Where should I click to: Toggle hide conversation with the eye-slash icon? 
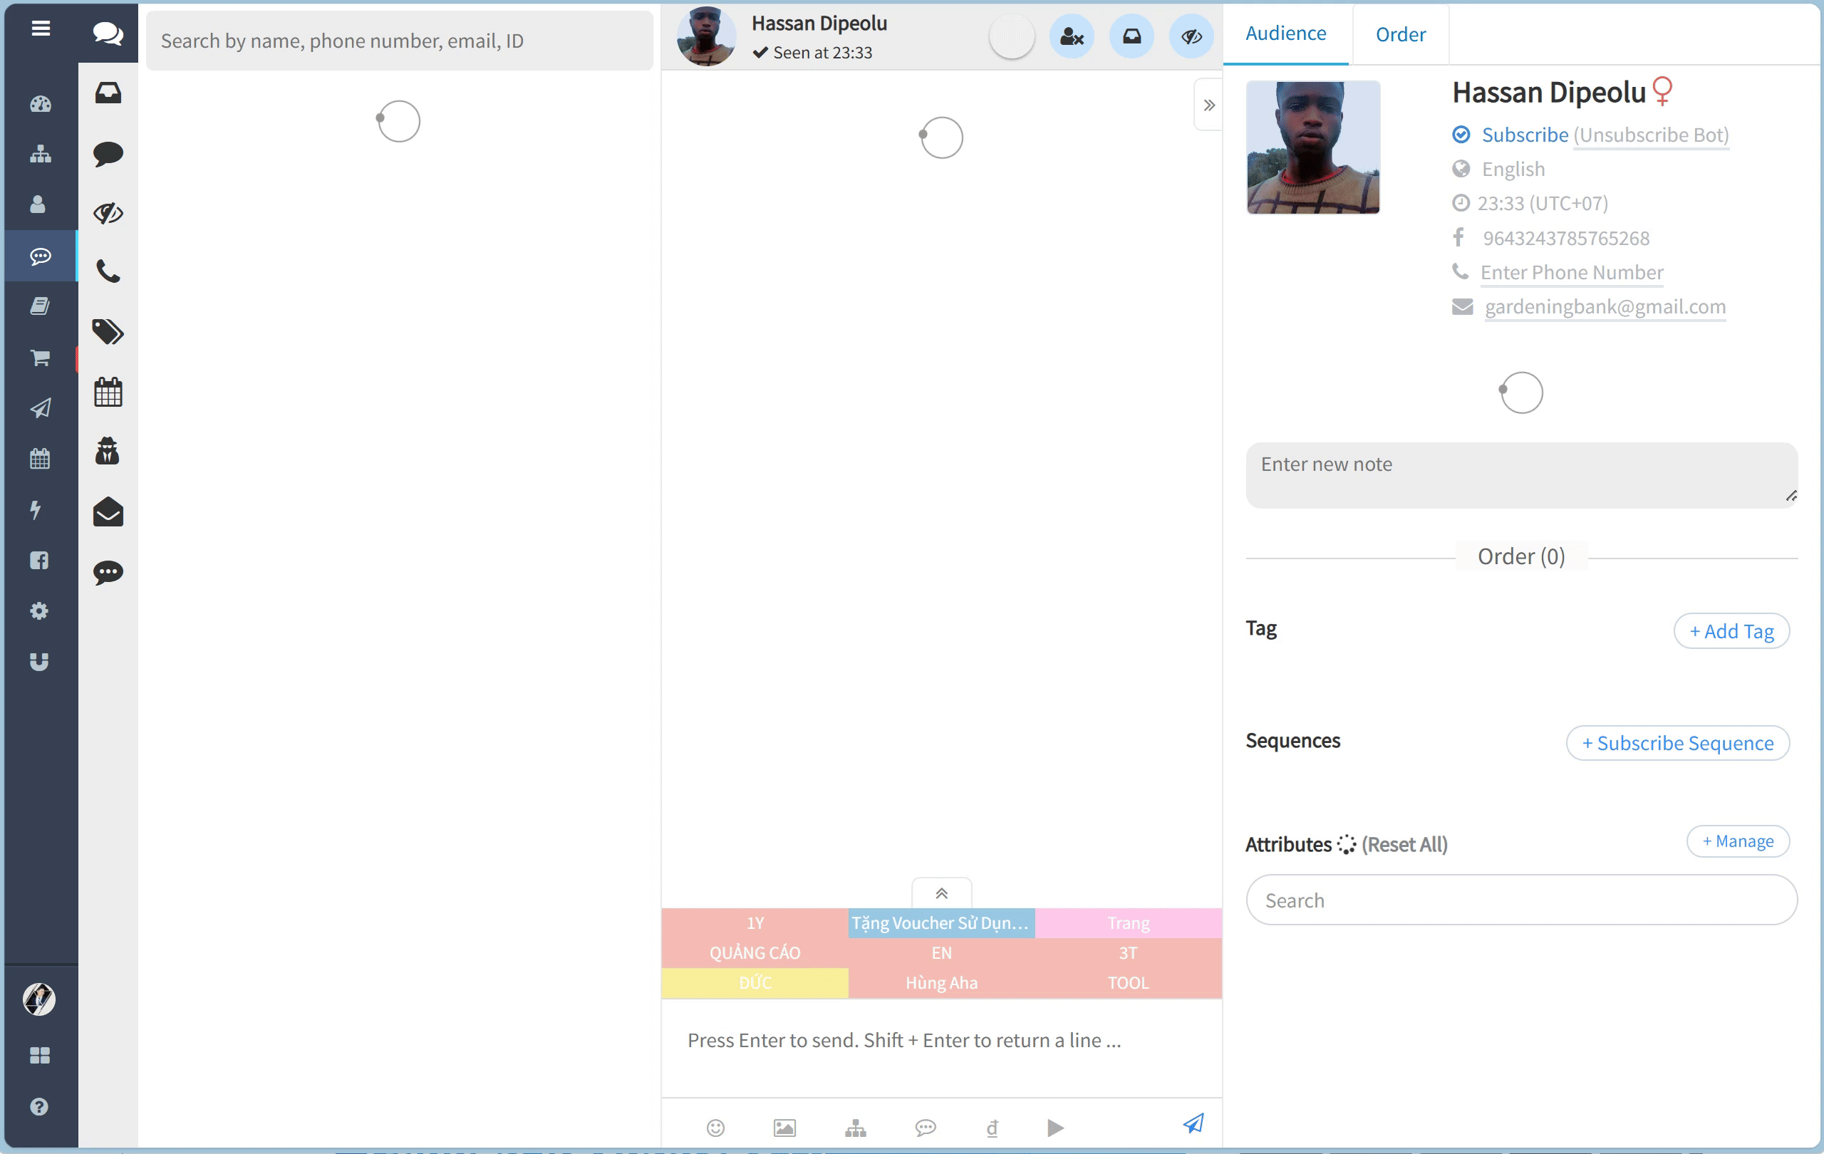[x=1191, y=35]
